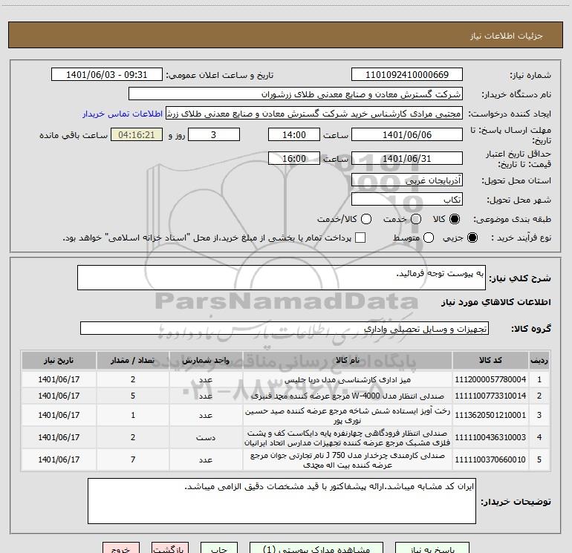572x553 pixels.
Task: Choose the متوسط purchase type radio
Action: pyautogui.click(x=429, y=238)
